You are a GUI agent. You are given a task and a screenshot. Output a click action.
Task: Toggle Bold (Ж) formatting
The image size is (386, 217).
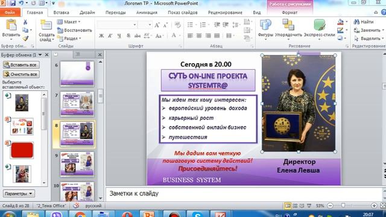tap(101, 36)
